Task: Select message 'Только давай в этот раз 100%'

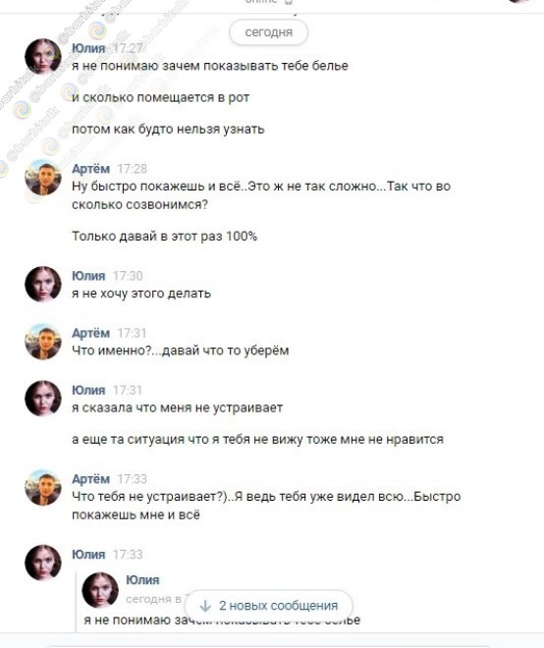Action: pos(165,237)
